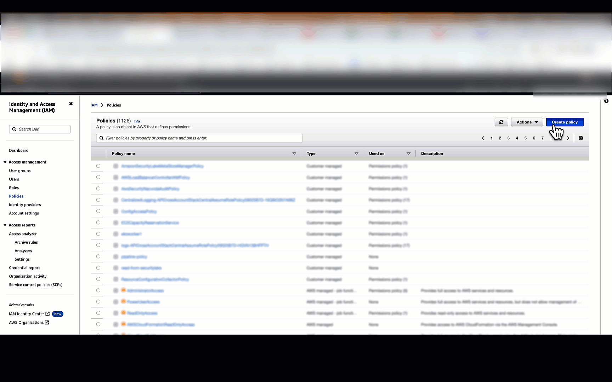Open Access analyzer in the sidebar
Image resolution: width=612 pixels, height=382 pixels.
[23, 234]
